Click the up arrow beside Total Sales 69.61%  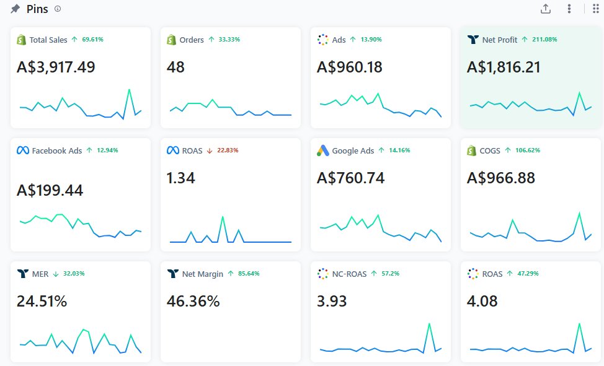click(74, 39)
